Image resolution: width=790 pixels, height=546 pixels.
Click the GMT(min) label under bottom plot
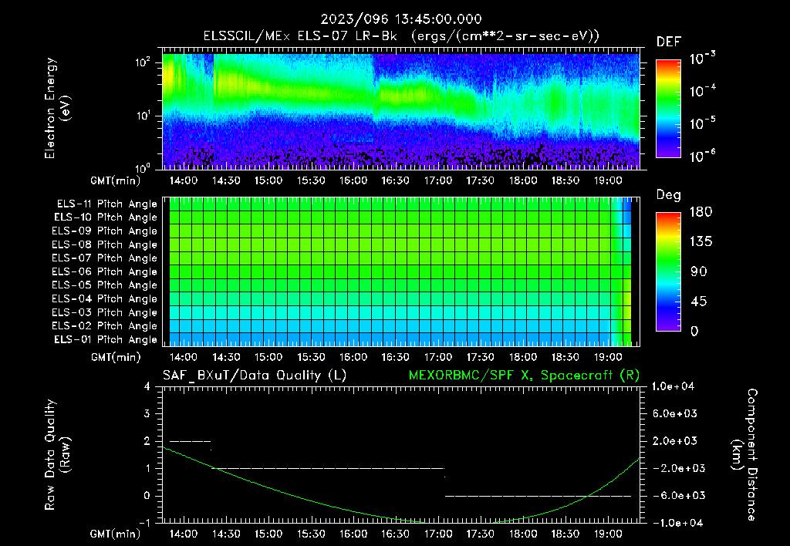116,534
